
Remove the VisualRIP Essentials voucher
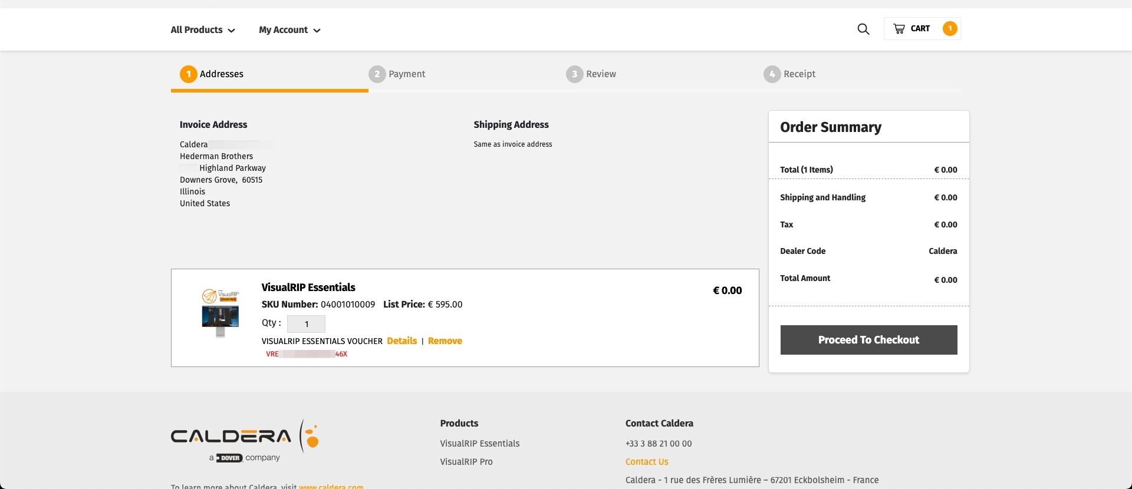click(x=445, y=341)
